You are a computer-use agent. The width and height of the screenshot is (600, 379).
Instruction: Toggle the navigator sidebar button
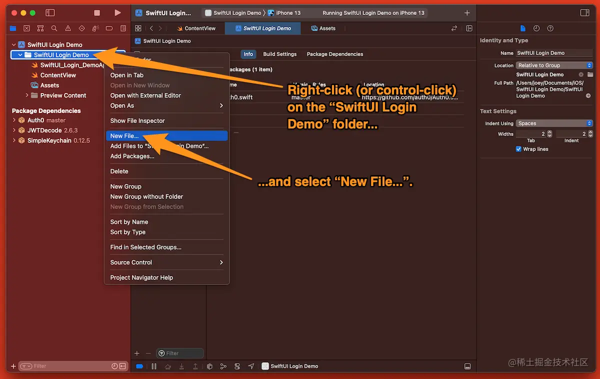50,12
